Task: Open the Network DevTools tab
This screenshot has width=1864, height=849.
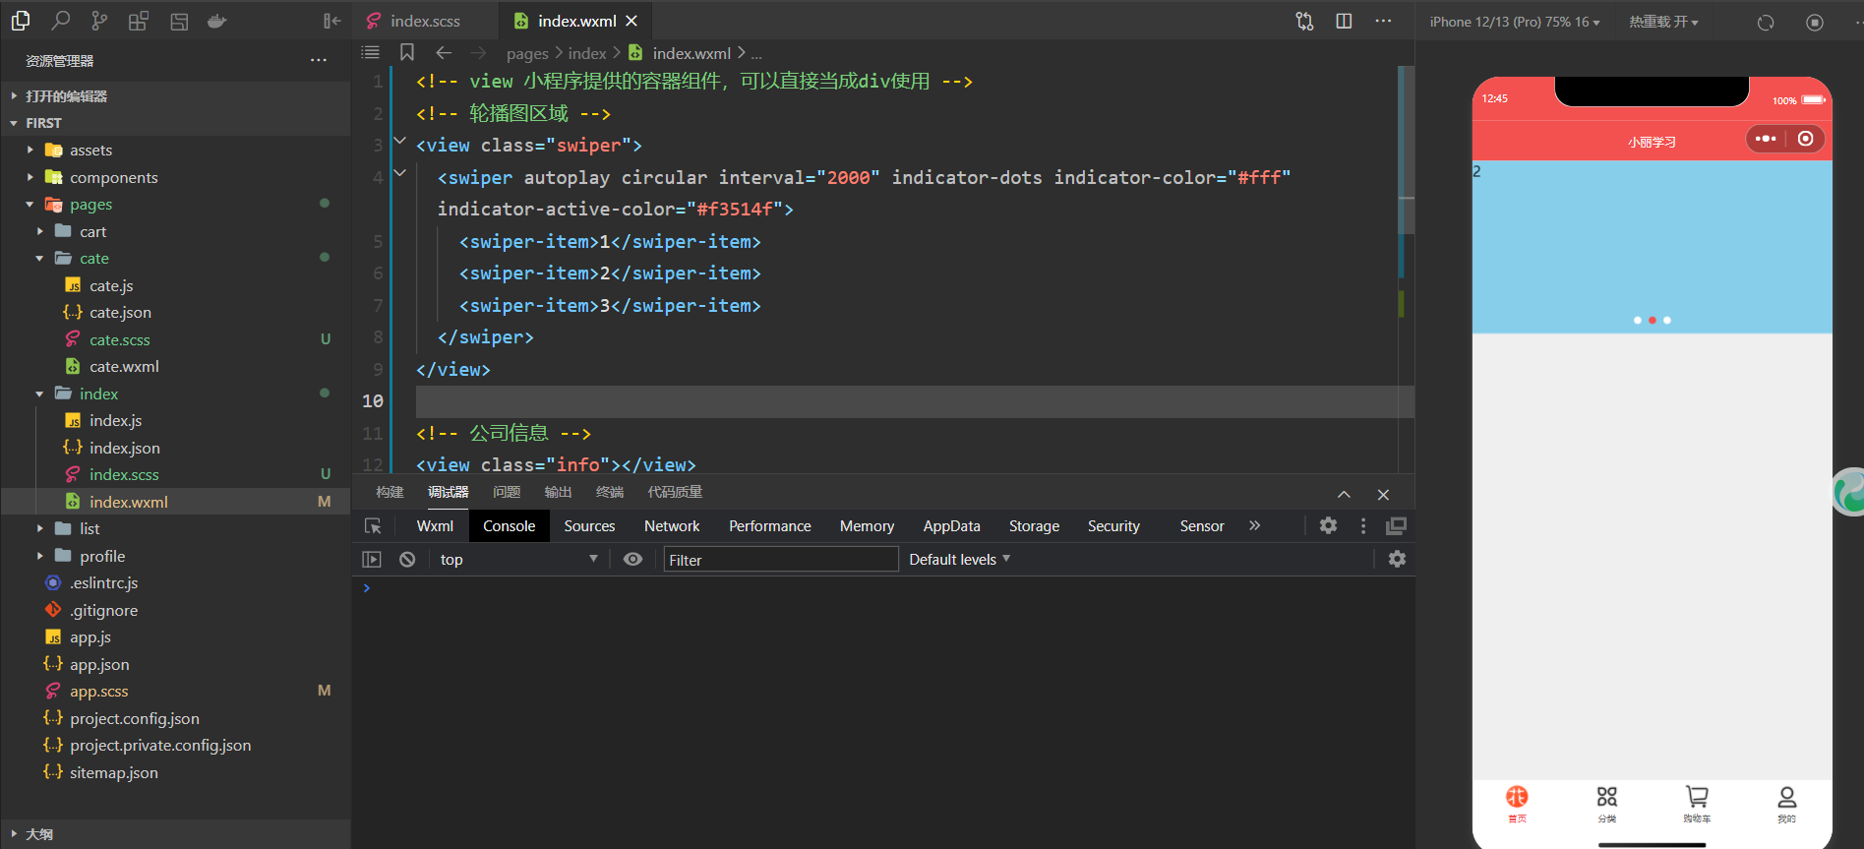Action: (x=672, y=526)
